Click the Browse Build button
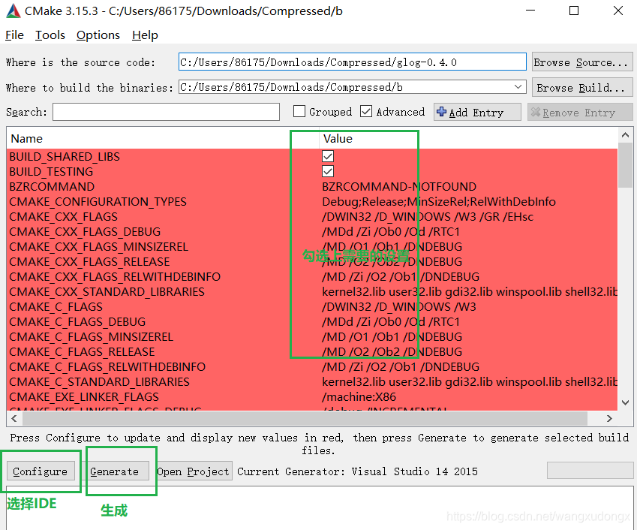 click(x=582, y=88)
